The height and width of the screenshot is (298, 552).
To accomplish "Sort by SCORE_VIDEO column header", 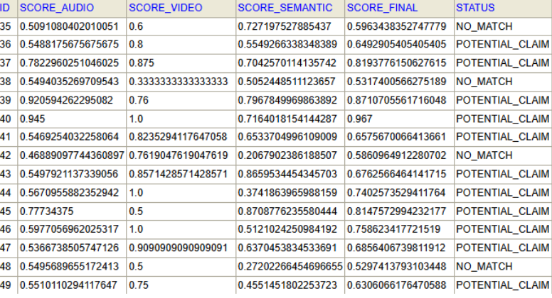I will point(166,8).
